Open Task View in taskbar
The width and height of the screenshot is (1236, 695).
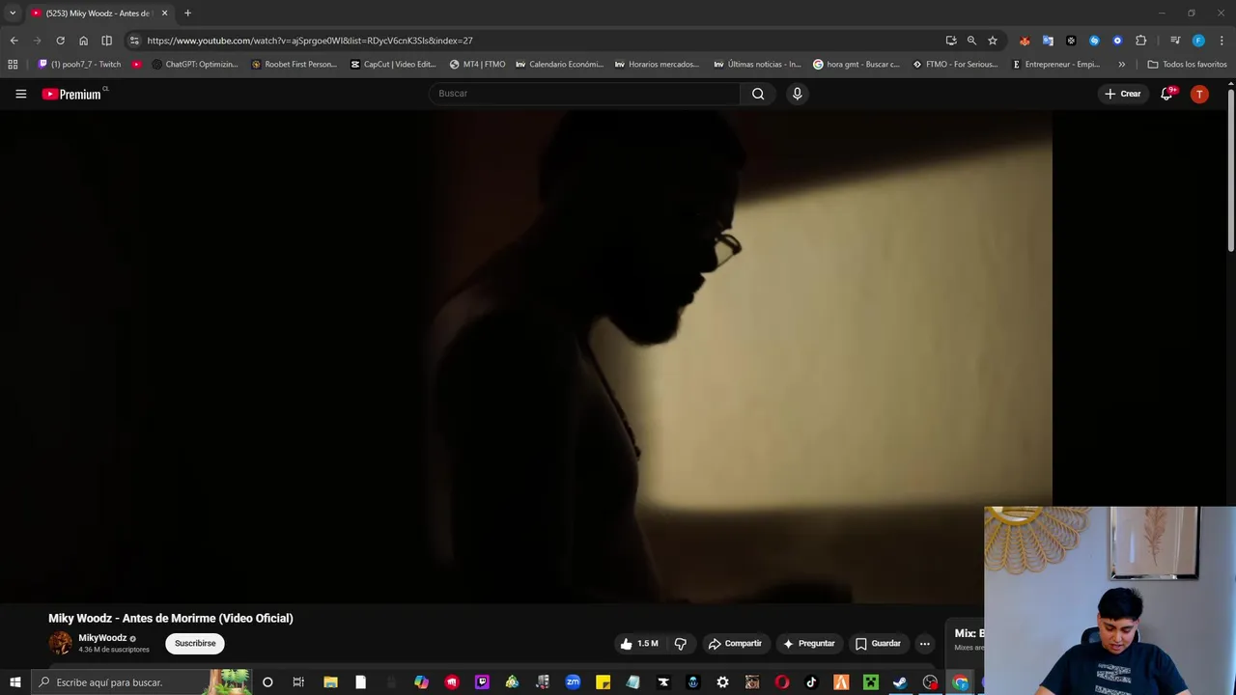(298, 682)
